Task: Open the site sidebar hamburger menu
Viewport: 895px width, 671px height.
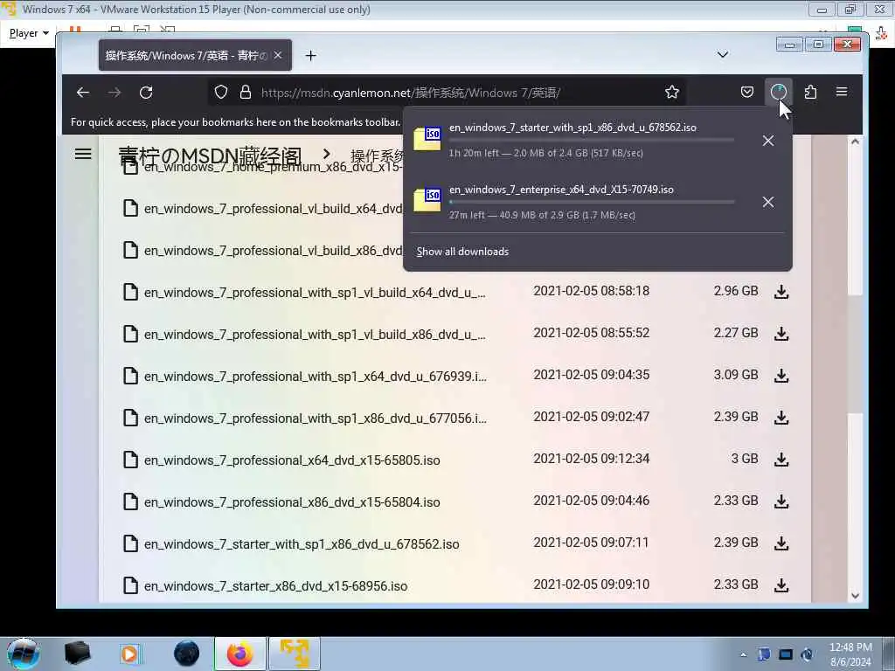Action: click(x=83, y=154)
